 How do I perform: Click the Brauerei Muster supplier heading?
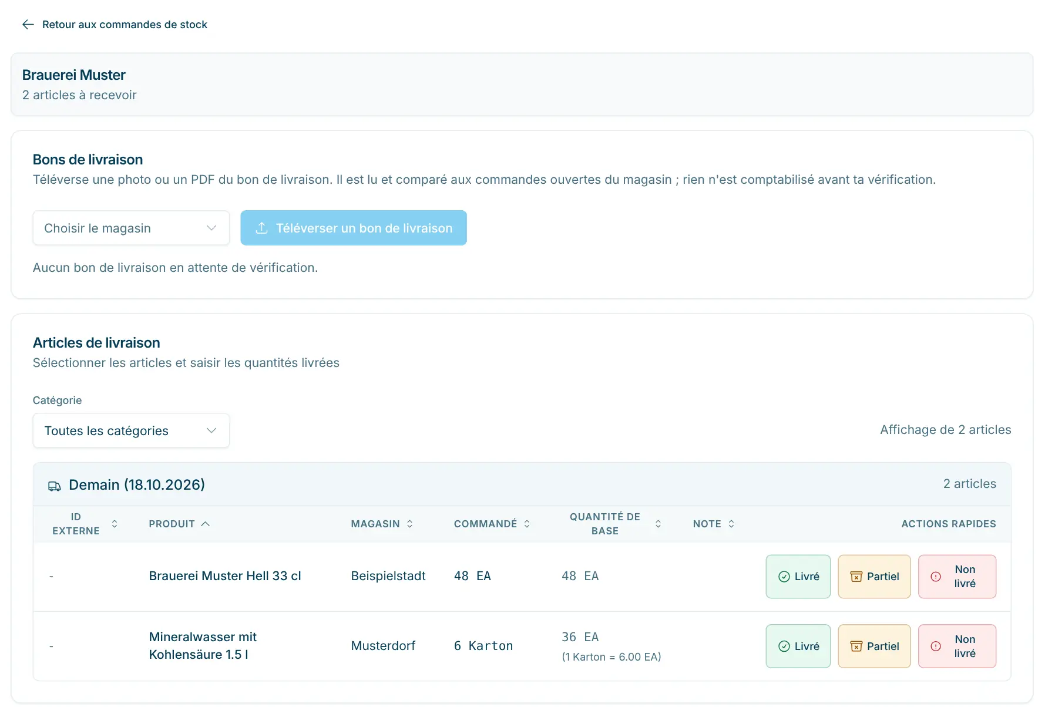[x=74, y=75]
